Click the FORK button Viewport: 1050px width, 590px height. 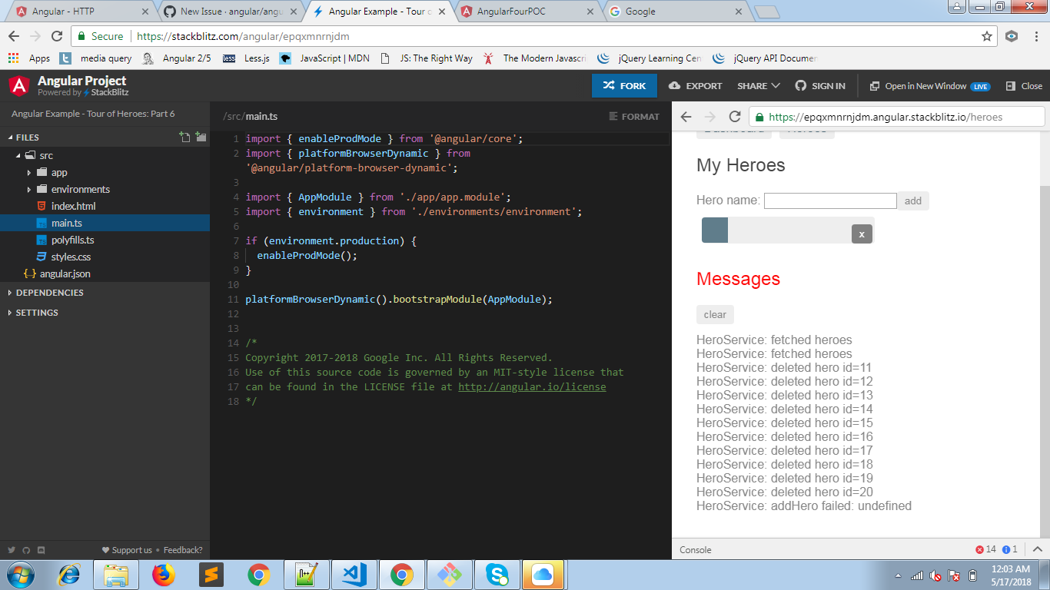click(x=624, y=85)
